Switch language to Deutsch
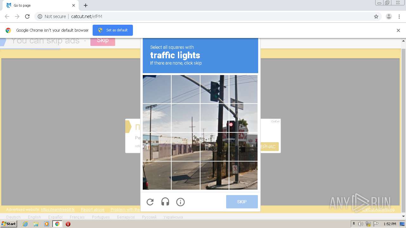 pyautogui.click(x=13, y=217)
